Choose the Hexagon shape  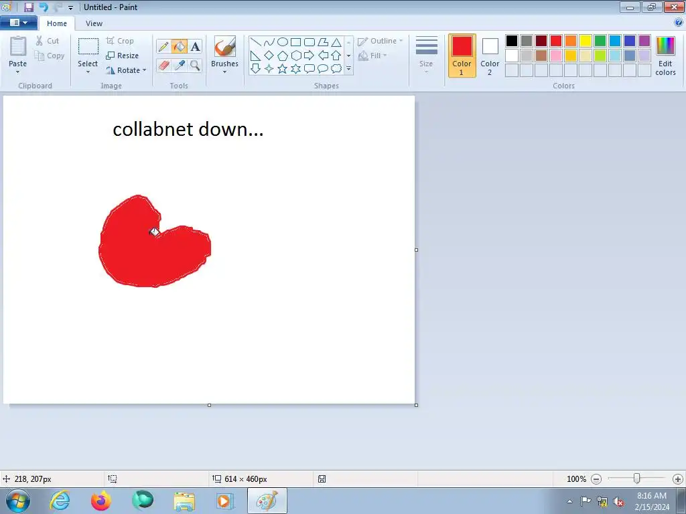tap(295, 56)
